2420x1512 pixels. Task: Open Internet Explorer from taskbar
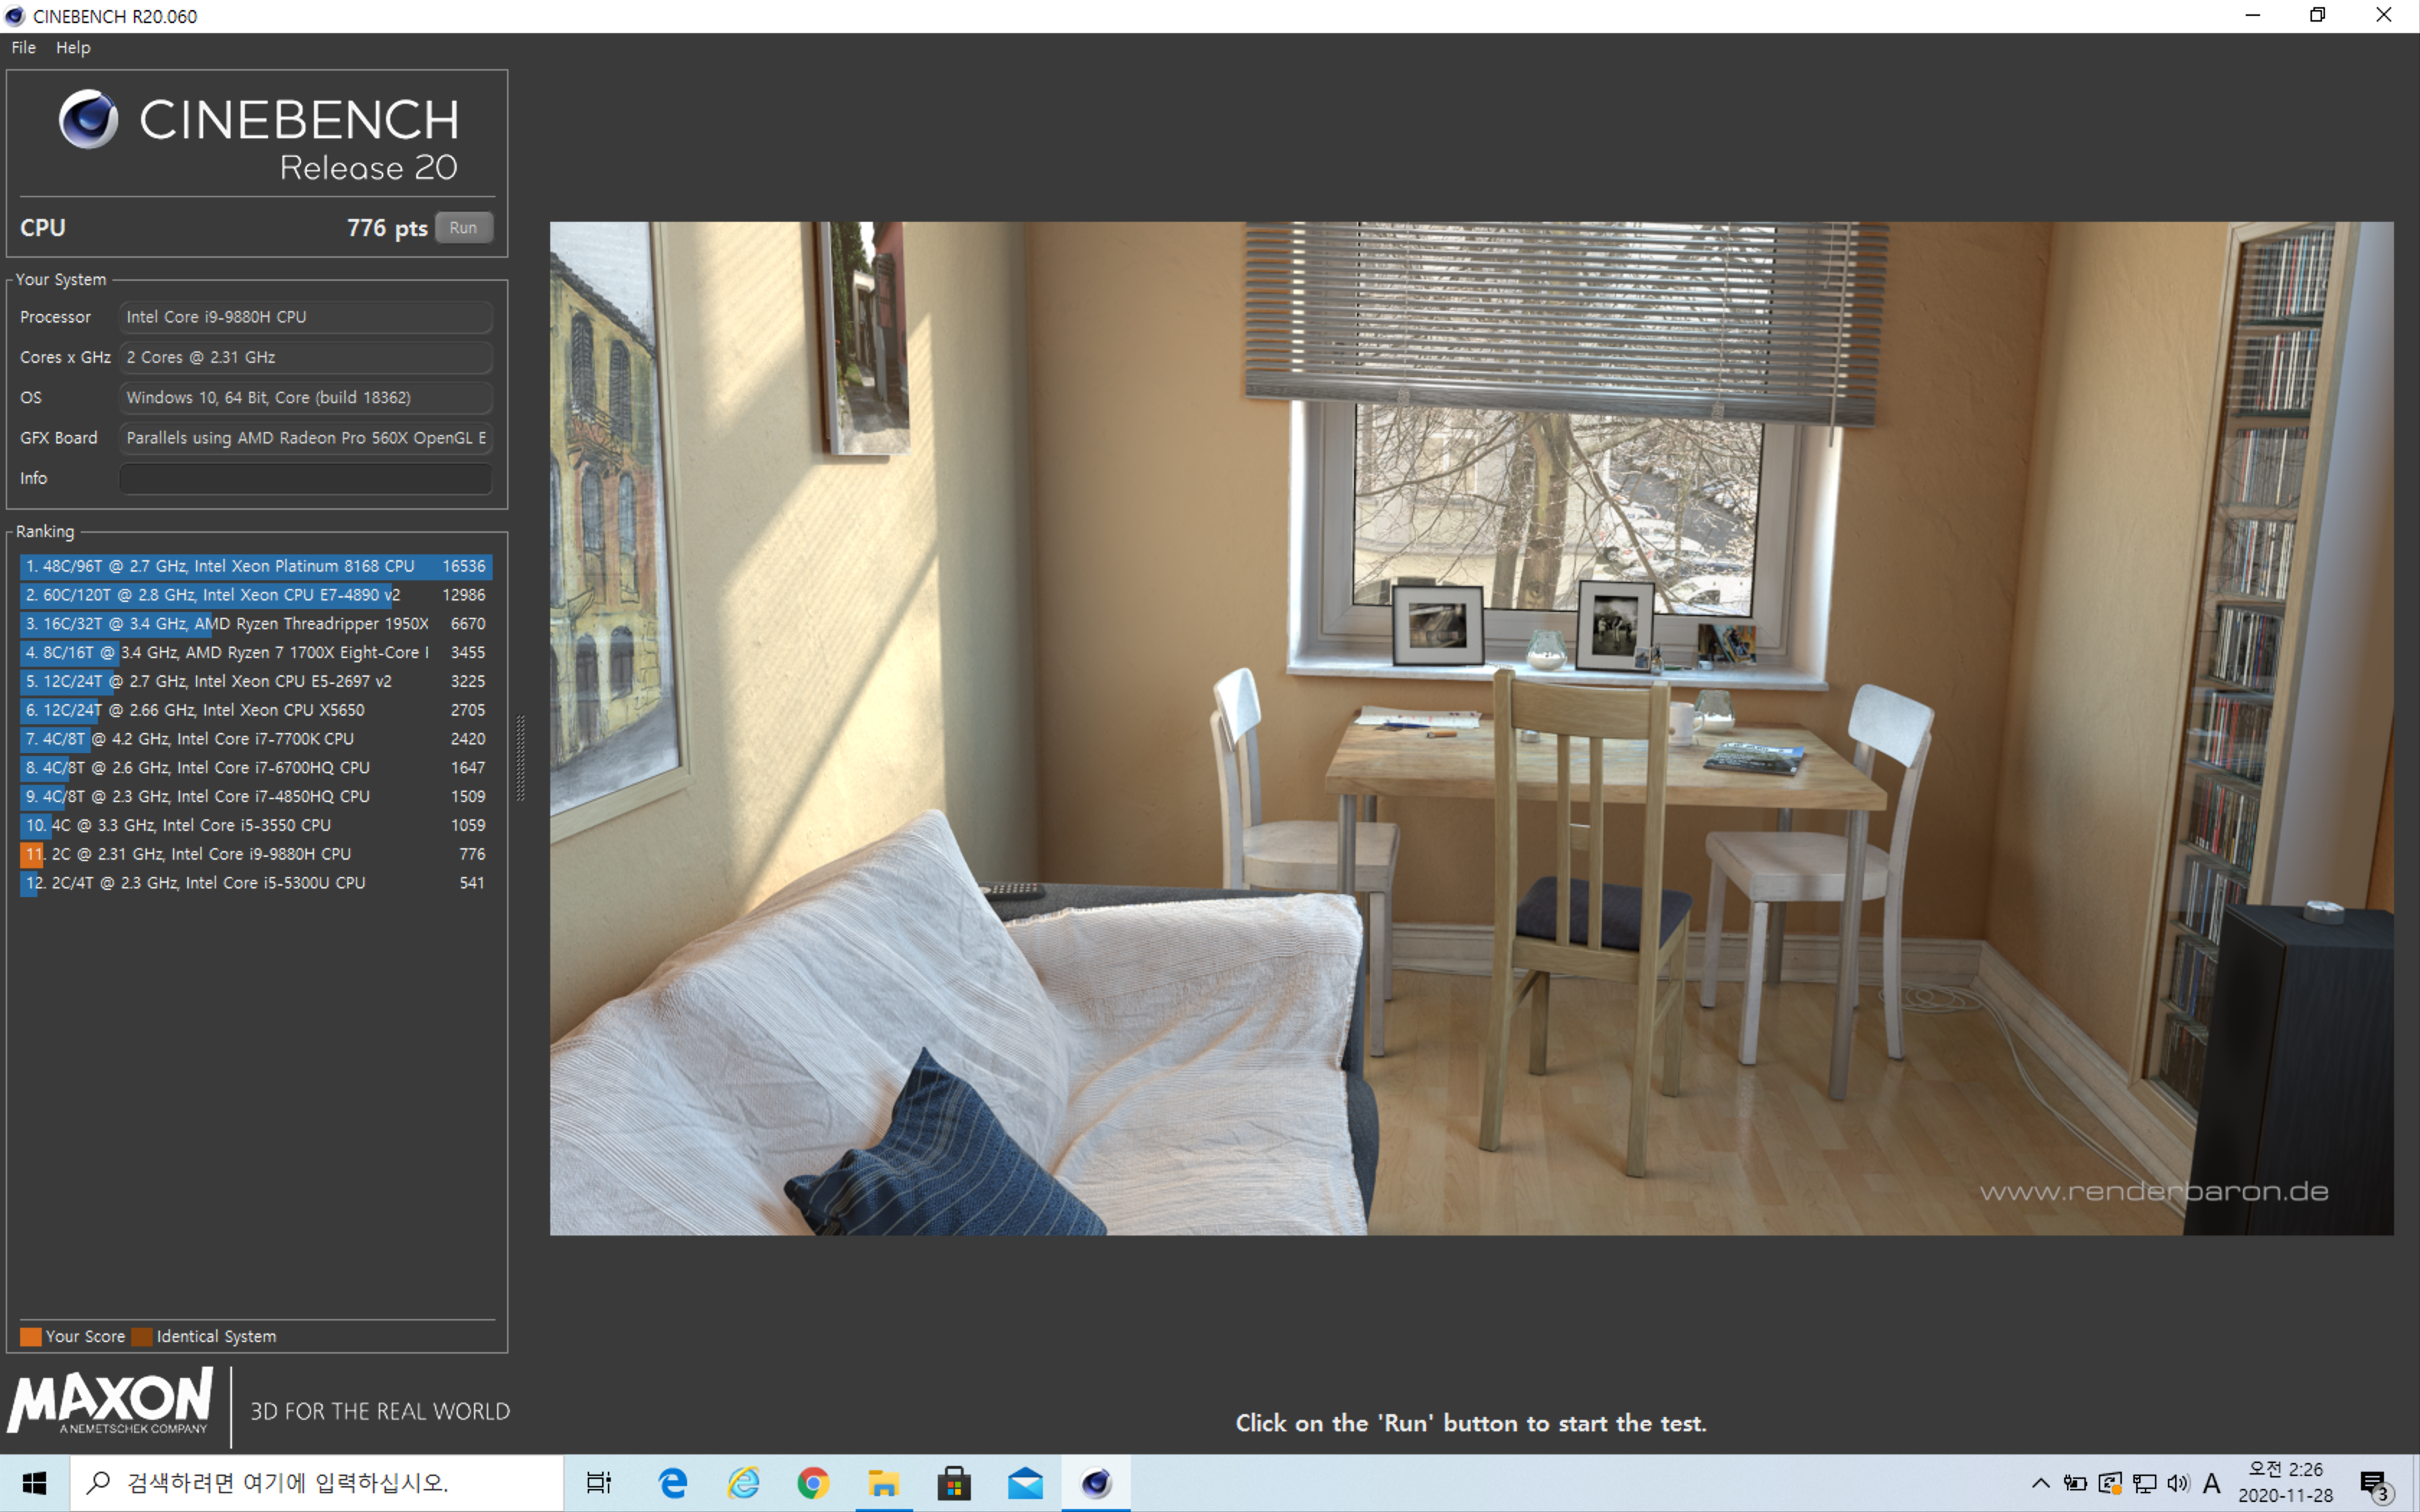(743, 1483)
